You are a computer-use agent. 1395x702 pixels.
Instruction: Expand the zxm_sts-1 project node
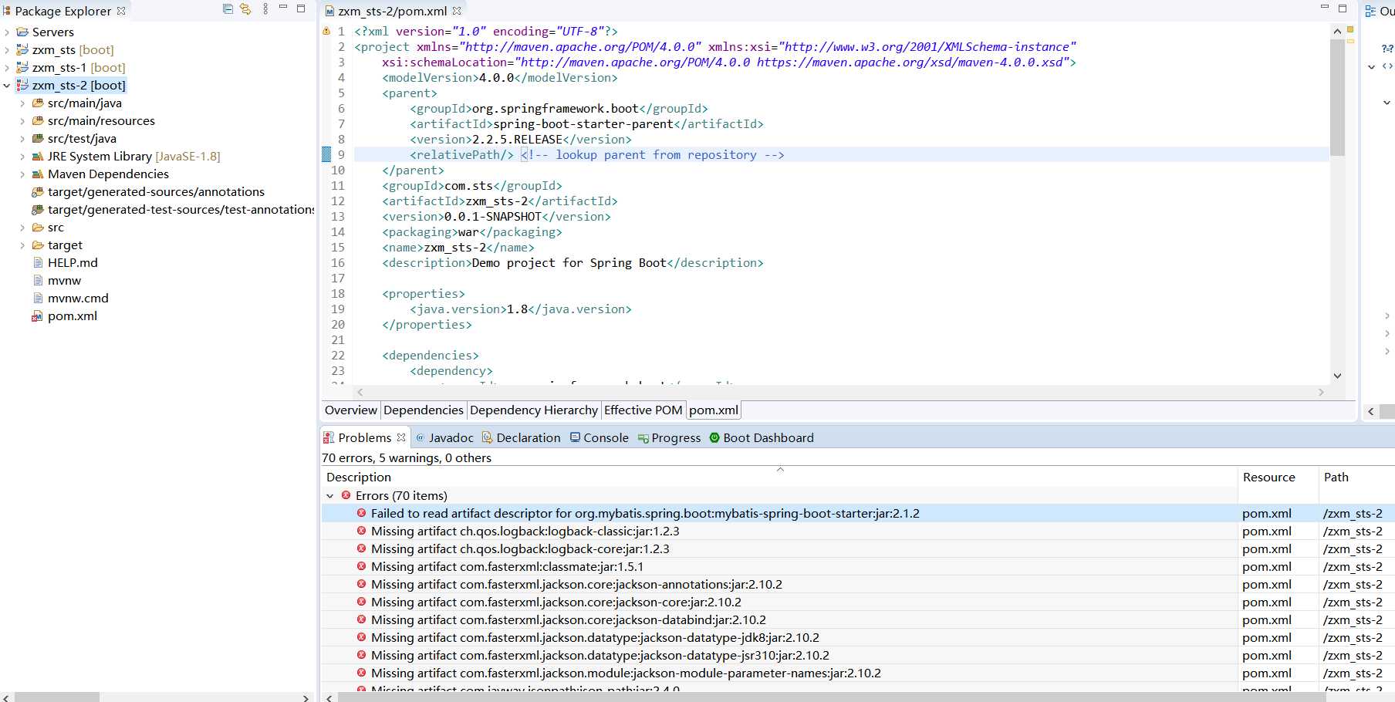tap(7, 68)
